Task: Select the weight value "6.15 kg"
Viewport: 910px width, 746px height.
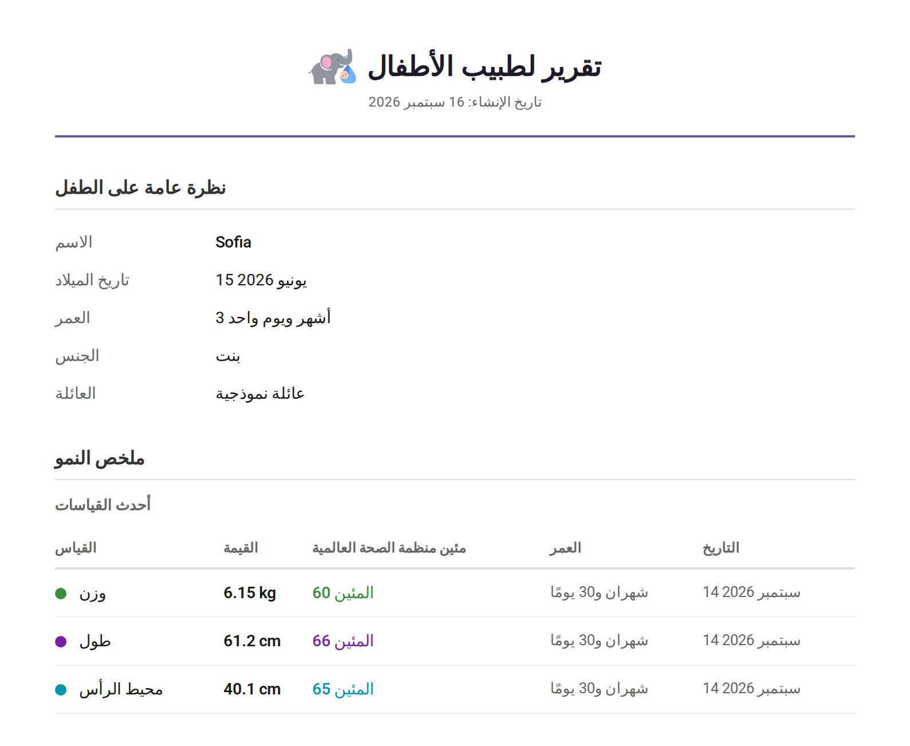Action: tap(250, 593)
